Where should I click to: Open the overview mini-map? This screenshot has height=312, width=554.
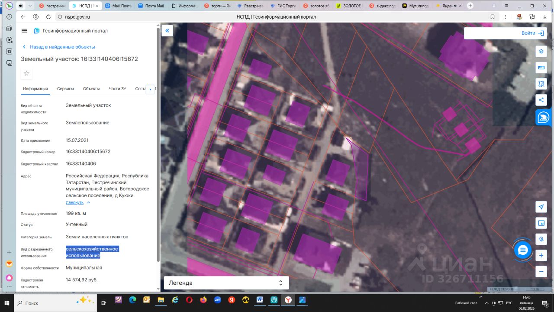point(541,223)
